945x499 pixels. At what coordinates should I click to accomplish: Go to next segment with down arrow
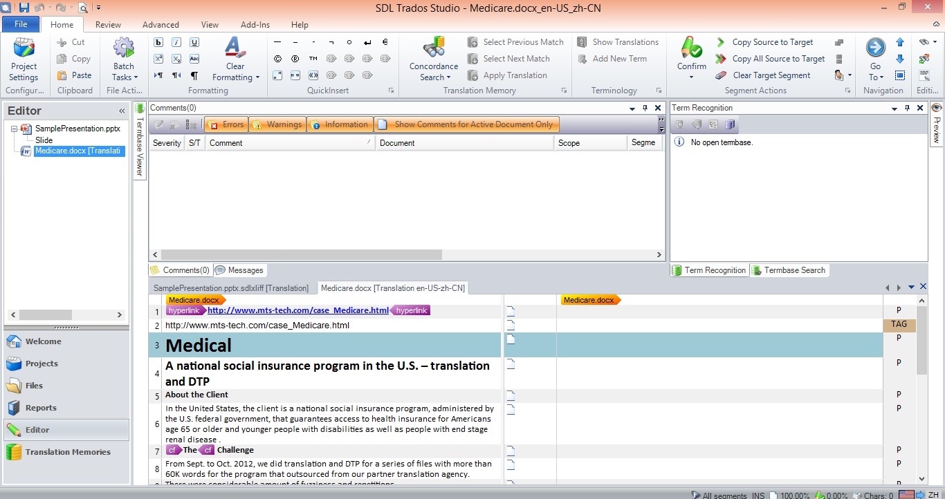(x=900, y=59)
